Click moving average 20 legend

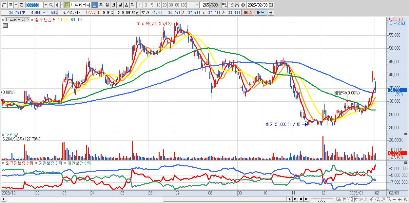click(66, 20)
